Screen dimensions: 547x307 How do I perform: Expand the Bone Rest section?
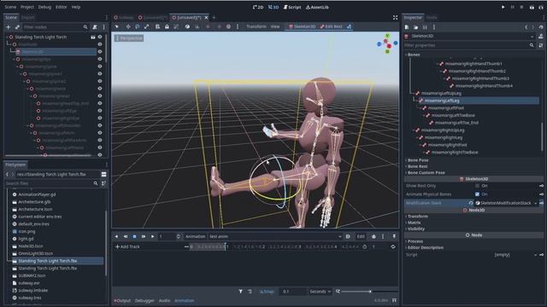[x=417, y=167]
